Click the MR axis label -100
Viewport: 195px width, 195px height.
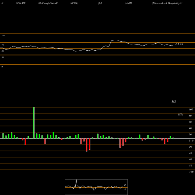[x=191, y=172]
